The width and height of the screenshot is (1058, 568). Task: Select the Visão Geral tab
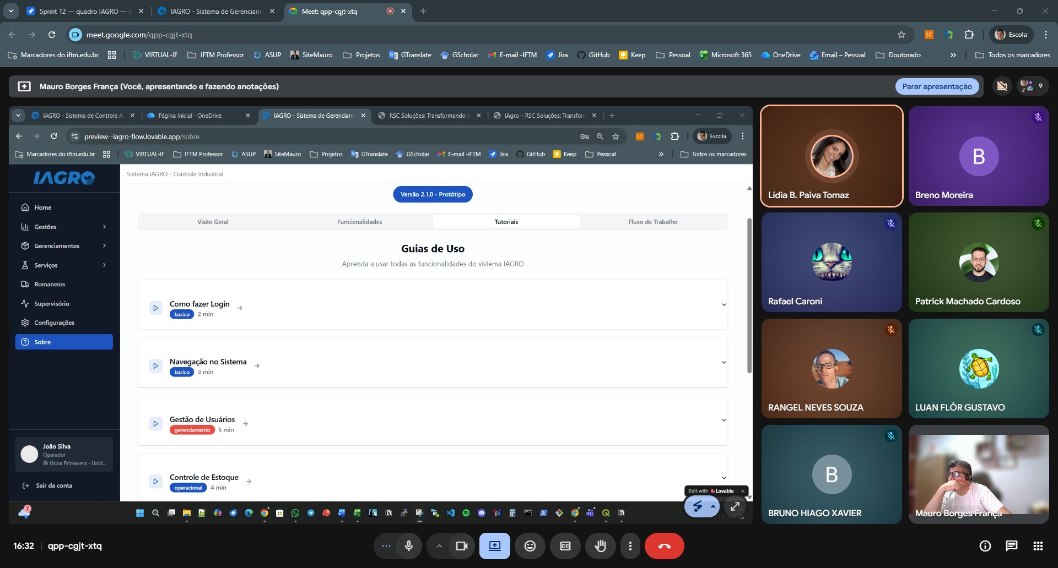pyautogui.click(x=213, y=222)
